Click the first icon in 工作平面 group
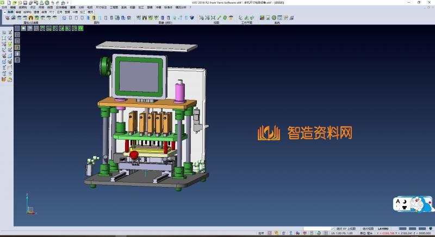This screenshot has width=435, height=237. click(x=240, y=18)
